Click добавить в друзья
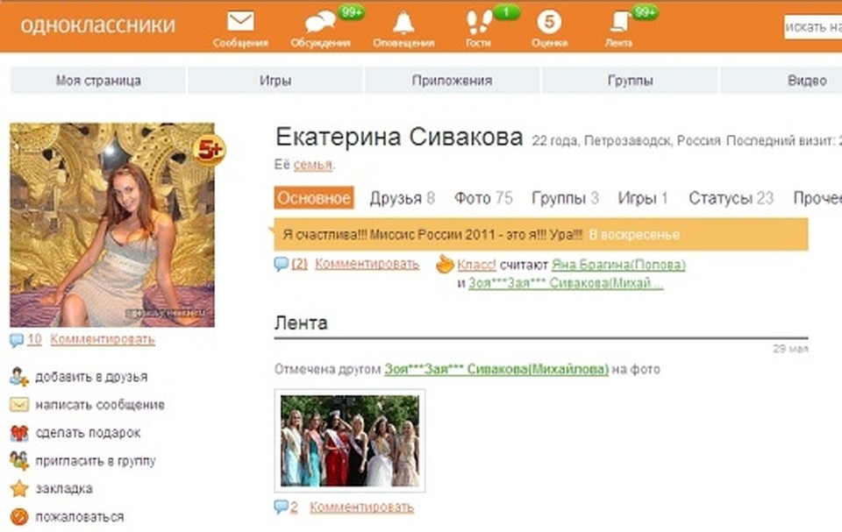This screenshot has height=532, width=842. tap(91, 377)
